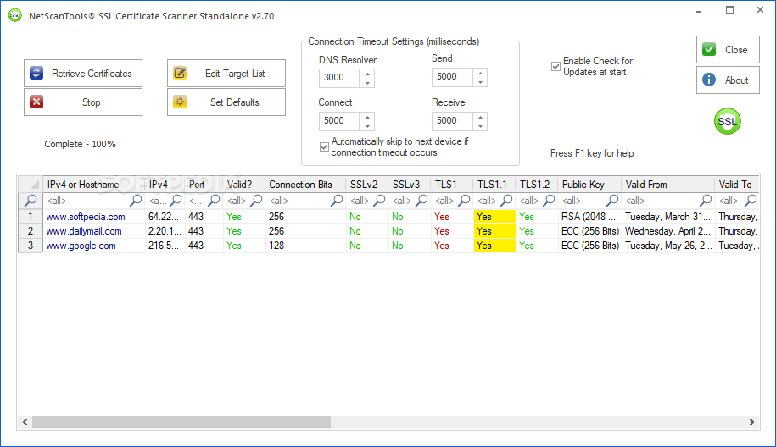Sort by Connection Bits column header

(305, 185)
